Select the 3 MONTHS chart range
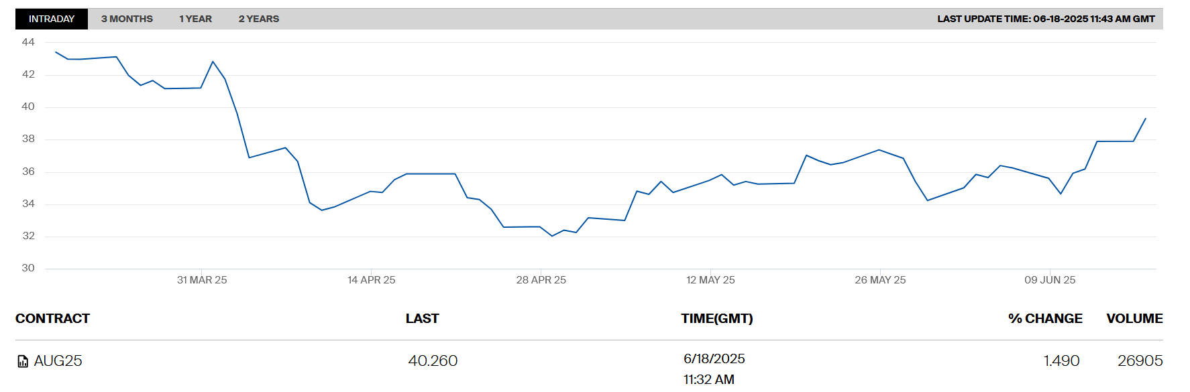Screen dimensions: 1190x392 127,19
